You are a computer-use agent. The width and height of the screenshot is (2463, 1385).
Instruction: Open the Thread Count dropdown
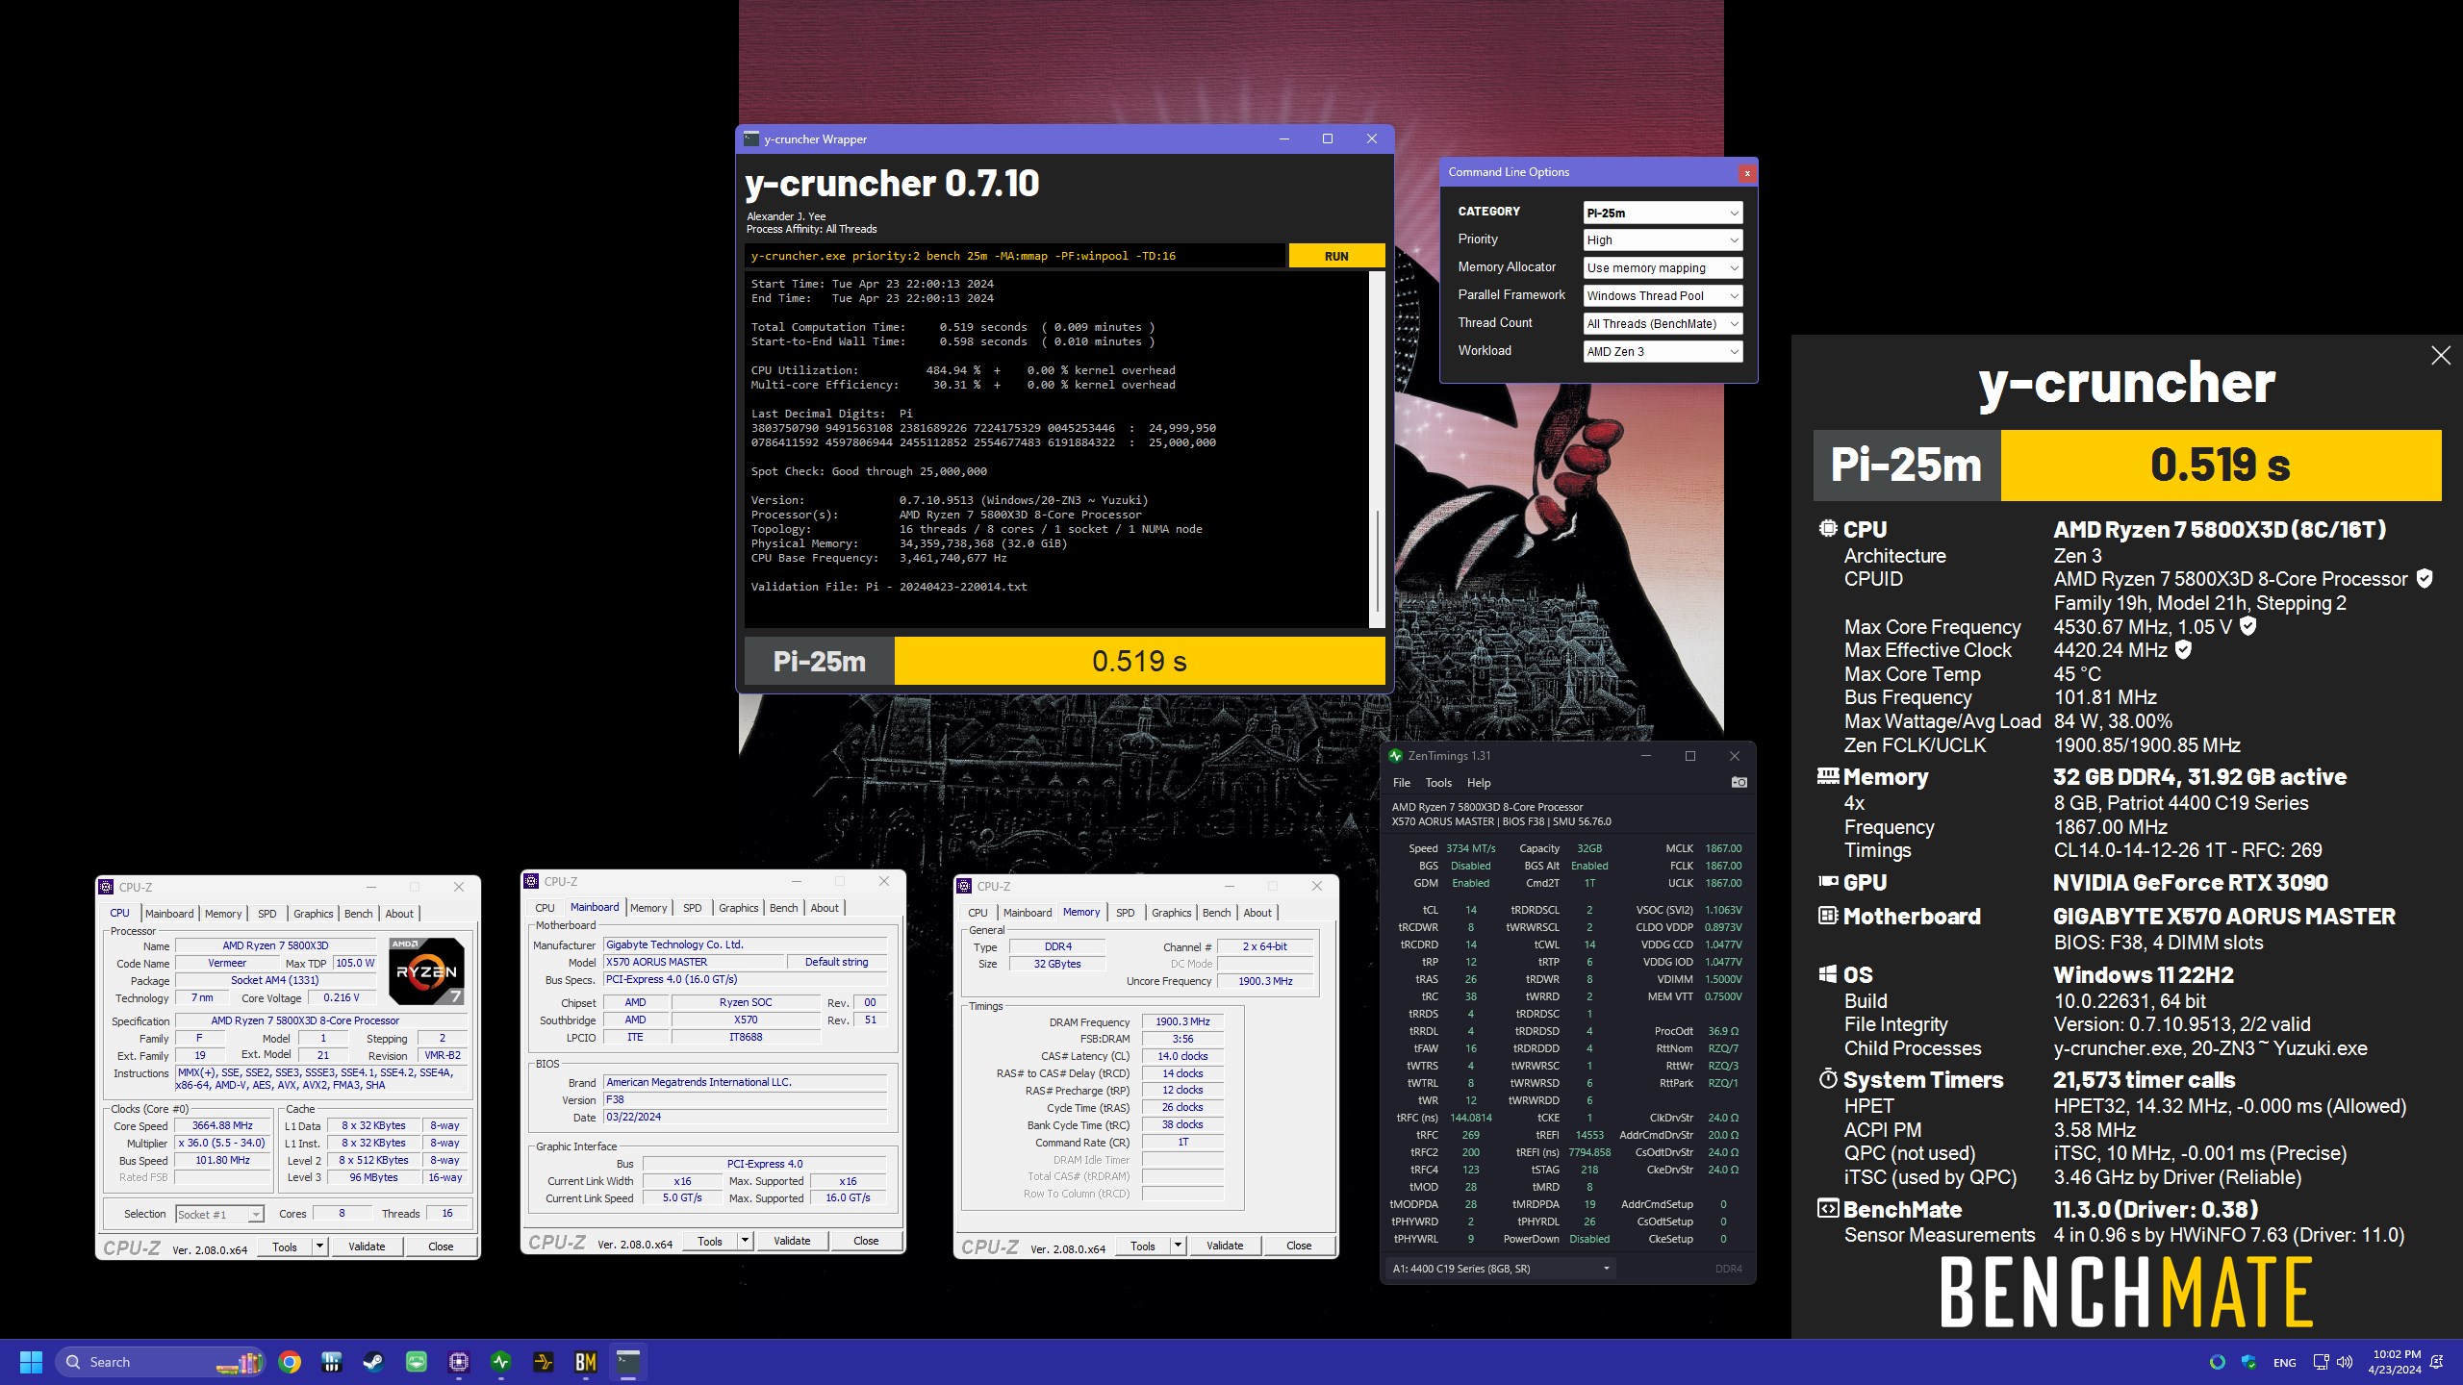click(1663, 324)
